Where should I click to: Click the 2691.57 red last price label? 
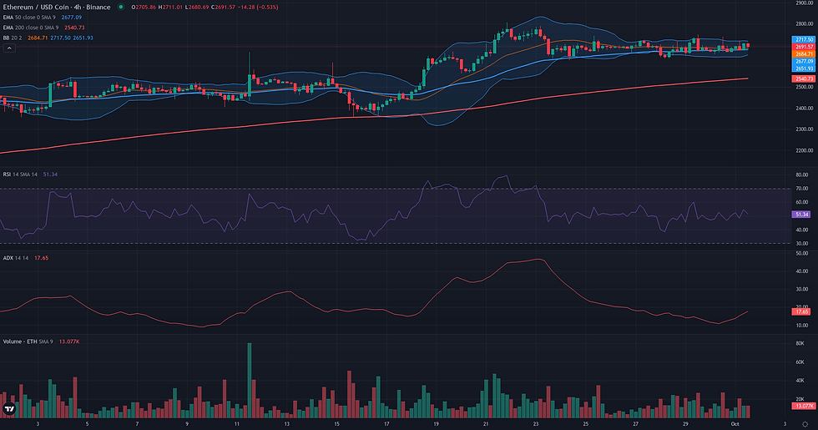(804, 47)
